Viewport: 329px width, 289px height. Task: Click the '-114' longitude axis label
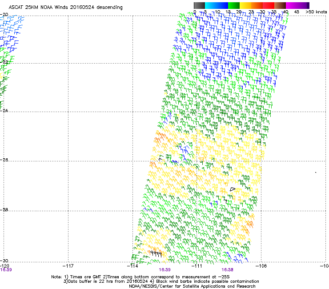tap(132, 266)
